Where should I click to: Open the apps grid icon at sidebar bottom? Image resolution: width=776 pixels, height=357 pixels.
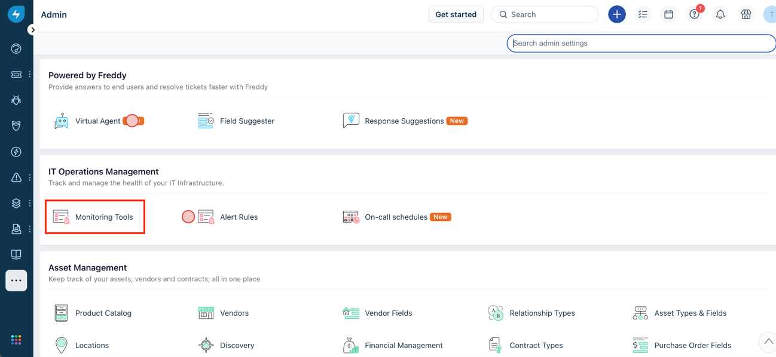point(15,340)
